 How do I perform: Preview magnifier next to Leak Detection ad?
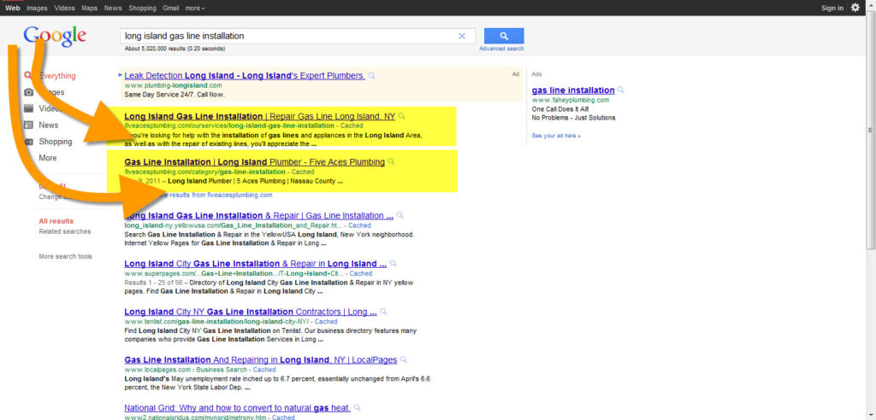click(372, 76)
